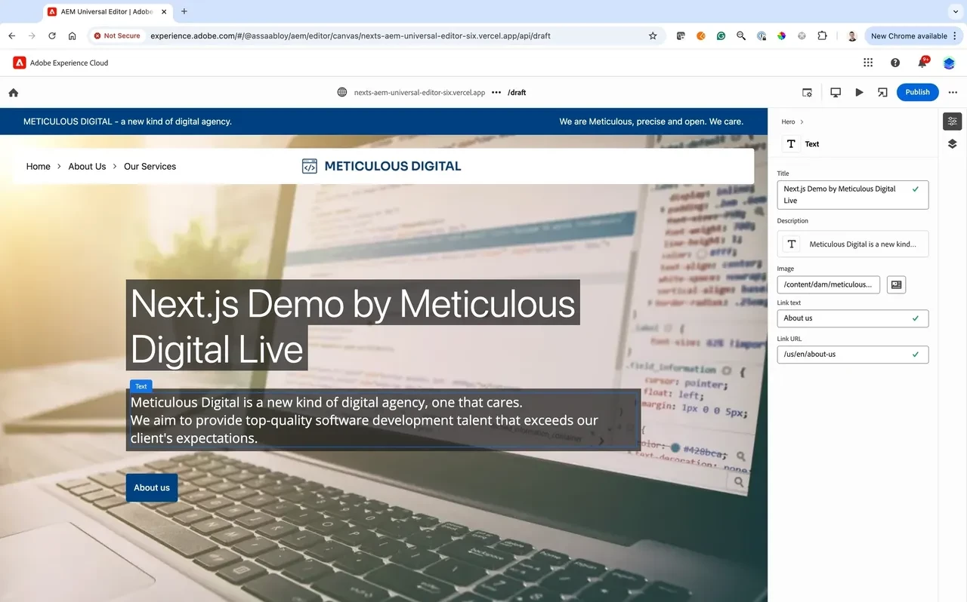Bookmark this page with the star icon

click(x=653, y=35)
